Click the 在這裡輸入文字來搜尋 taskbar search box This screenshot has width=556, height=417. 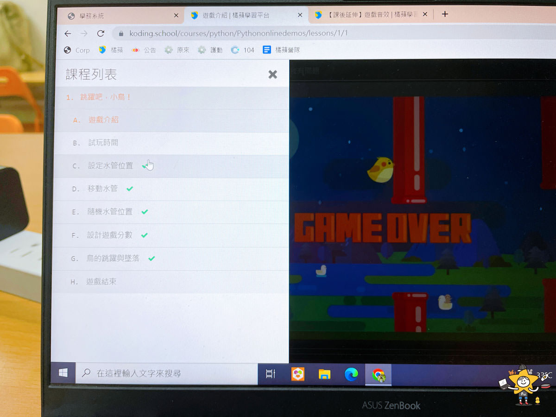coord(166,373)
